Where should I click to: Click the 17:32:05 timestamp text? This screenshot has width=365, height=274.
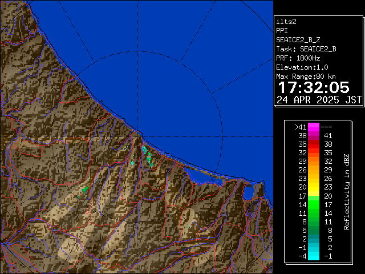[x=314, y=87]
